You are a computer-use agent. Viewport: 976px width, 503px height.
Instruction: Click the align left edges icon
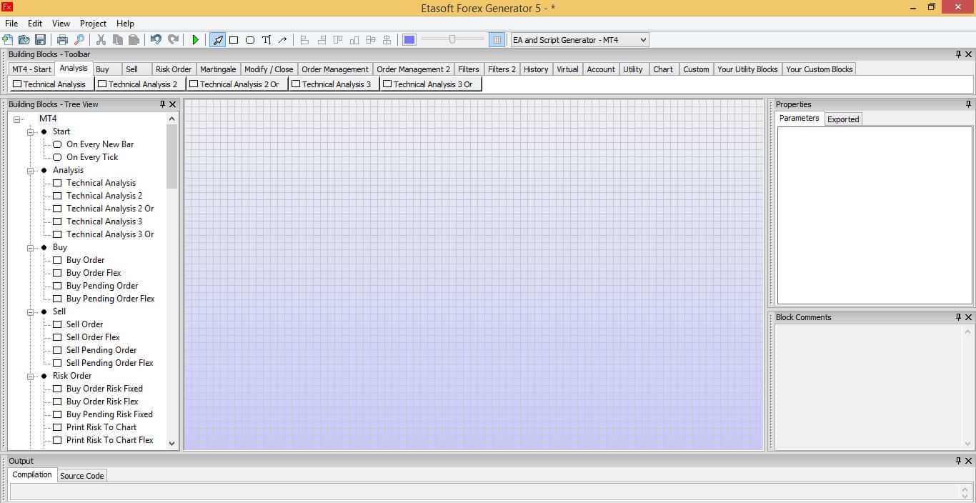coord(304,40)
